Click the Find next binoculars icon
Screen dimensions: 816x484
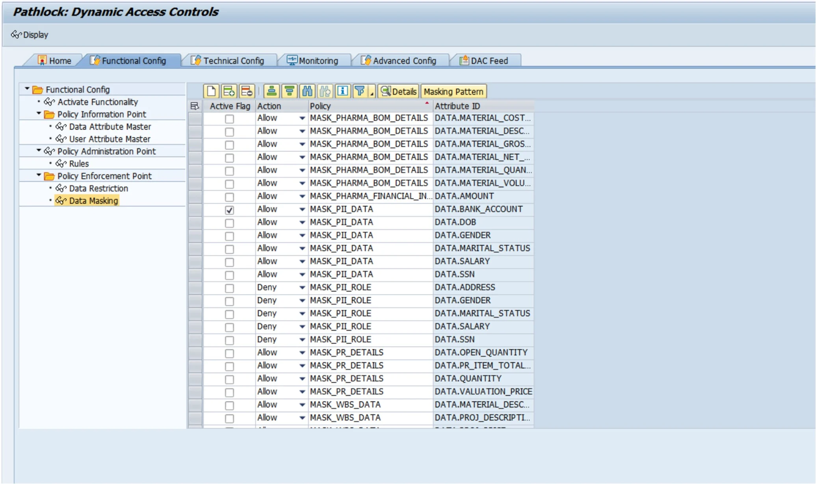pos(325,91)
